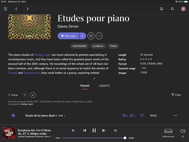The width and height of the screenshot is (189, 142).
Task: Open the Play now dropdown arrow
Action: [x=83, y=36]
